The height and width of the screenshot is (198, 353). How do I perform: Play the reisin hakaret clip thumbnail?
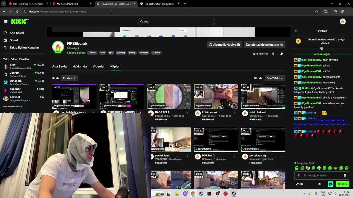(263, 97)
